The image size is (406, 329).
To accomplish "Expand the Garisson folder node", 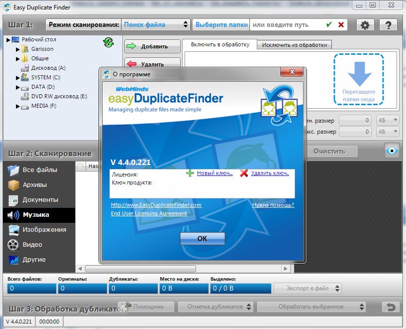I will tap(17, 49).
